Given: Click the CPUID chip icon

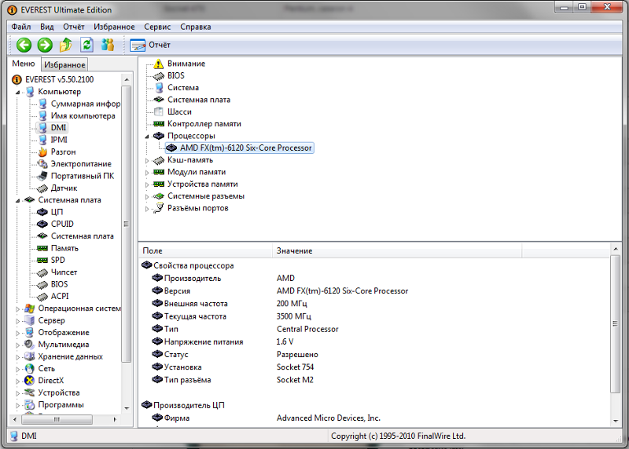Looking at the screenshot, I should coord(42,224).
